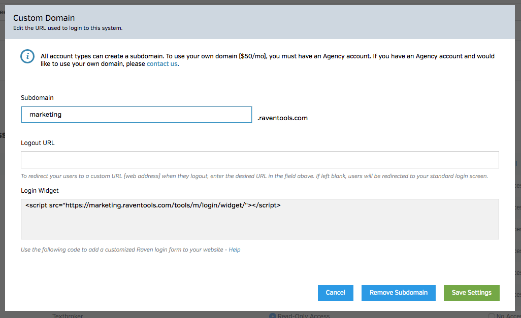
Task: Click the logout redirect hint text
Action: click(x=254, y=176)
